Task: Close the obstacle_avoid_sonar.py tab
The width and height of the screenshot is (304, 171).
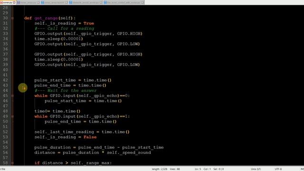Action: (x=101, y=2)
